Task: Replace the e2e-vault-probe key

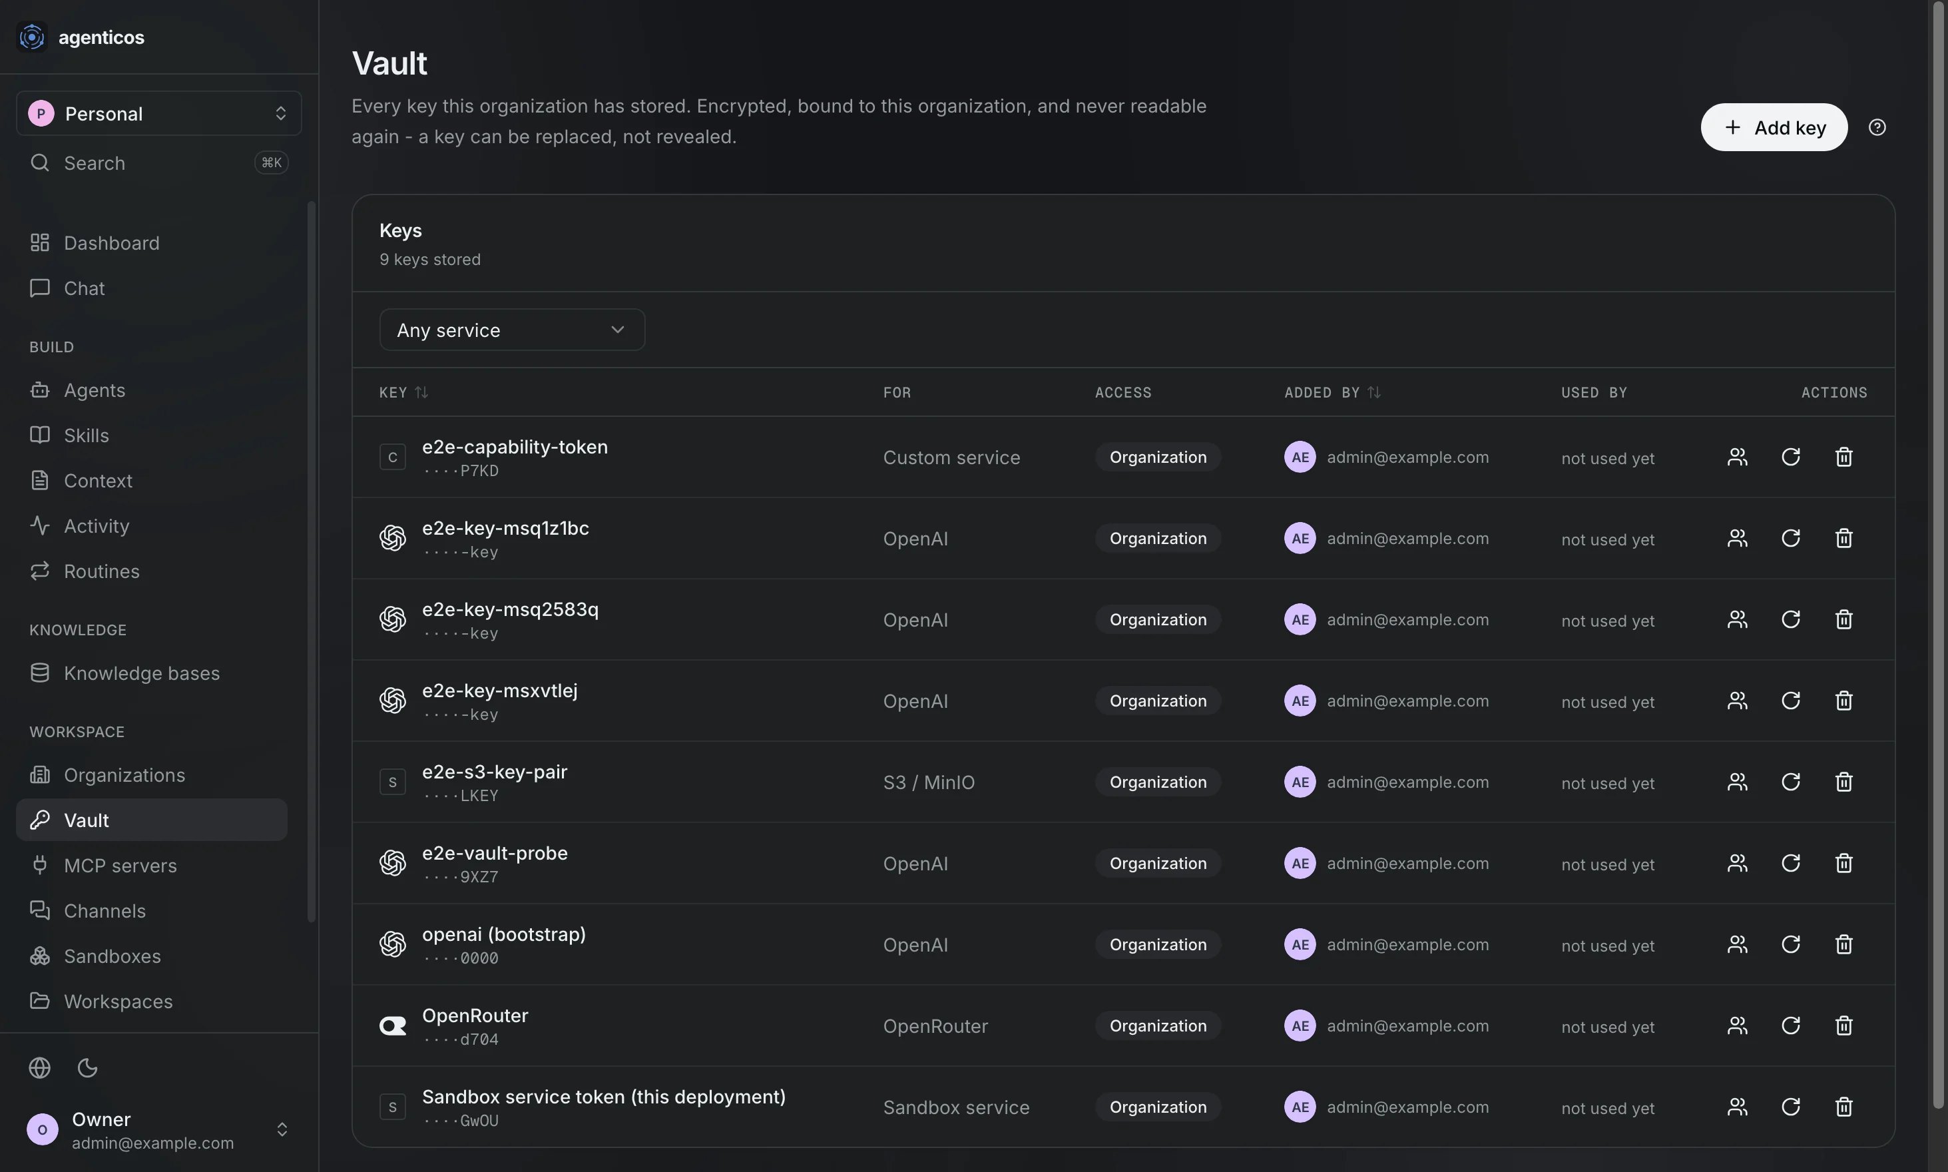Action: click(x=1790, y=864)
